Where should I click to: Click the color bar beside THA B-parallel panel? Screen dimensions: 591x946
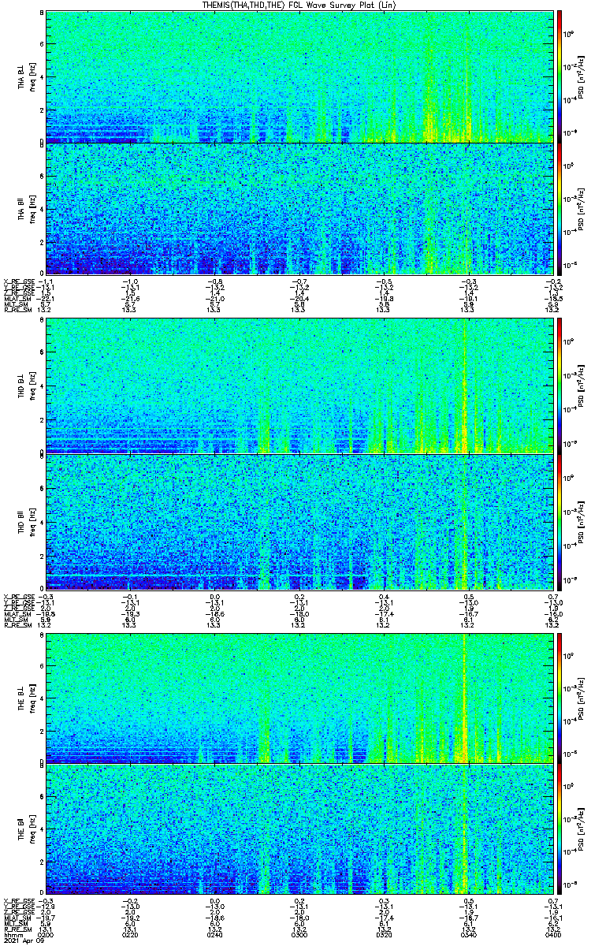(x=559, y=210)
